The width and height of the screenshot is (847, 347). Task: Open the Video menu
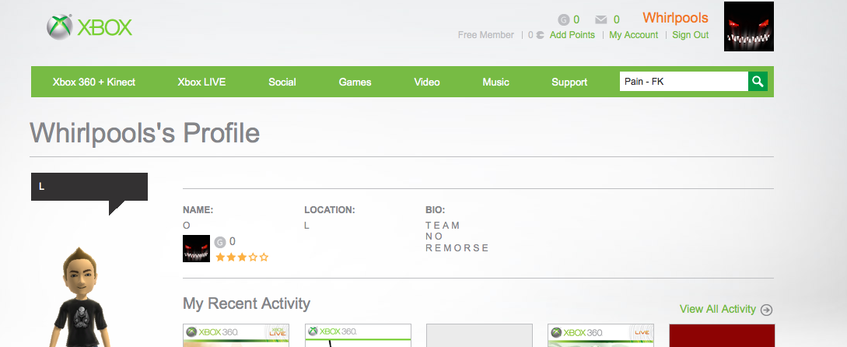[427, 82]
